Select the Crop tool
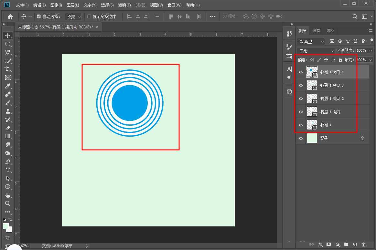Viewport: 376px width, 250px height. tap(8, 69)
